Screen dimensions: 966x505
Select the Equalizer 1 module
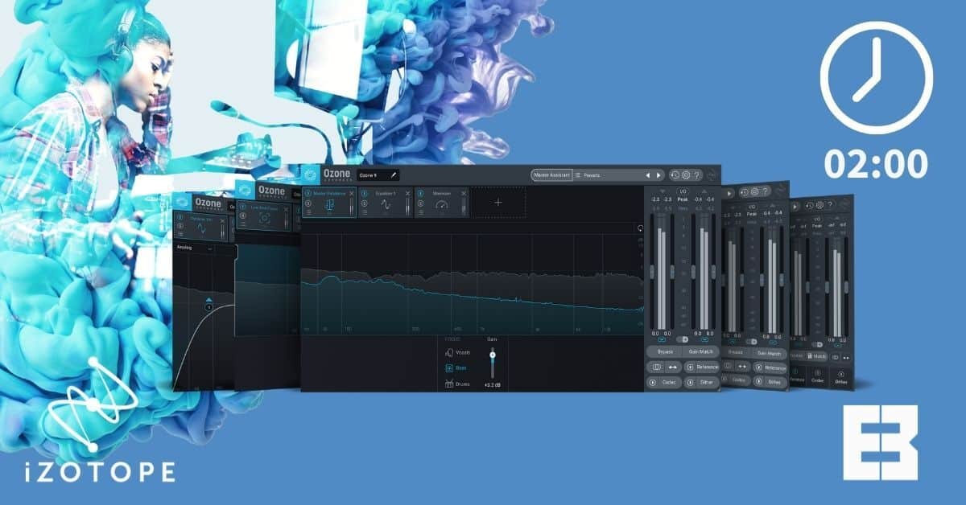coord(385,202)
